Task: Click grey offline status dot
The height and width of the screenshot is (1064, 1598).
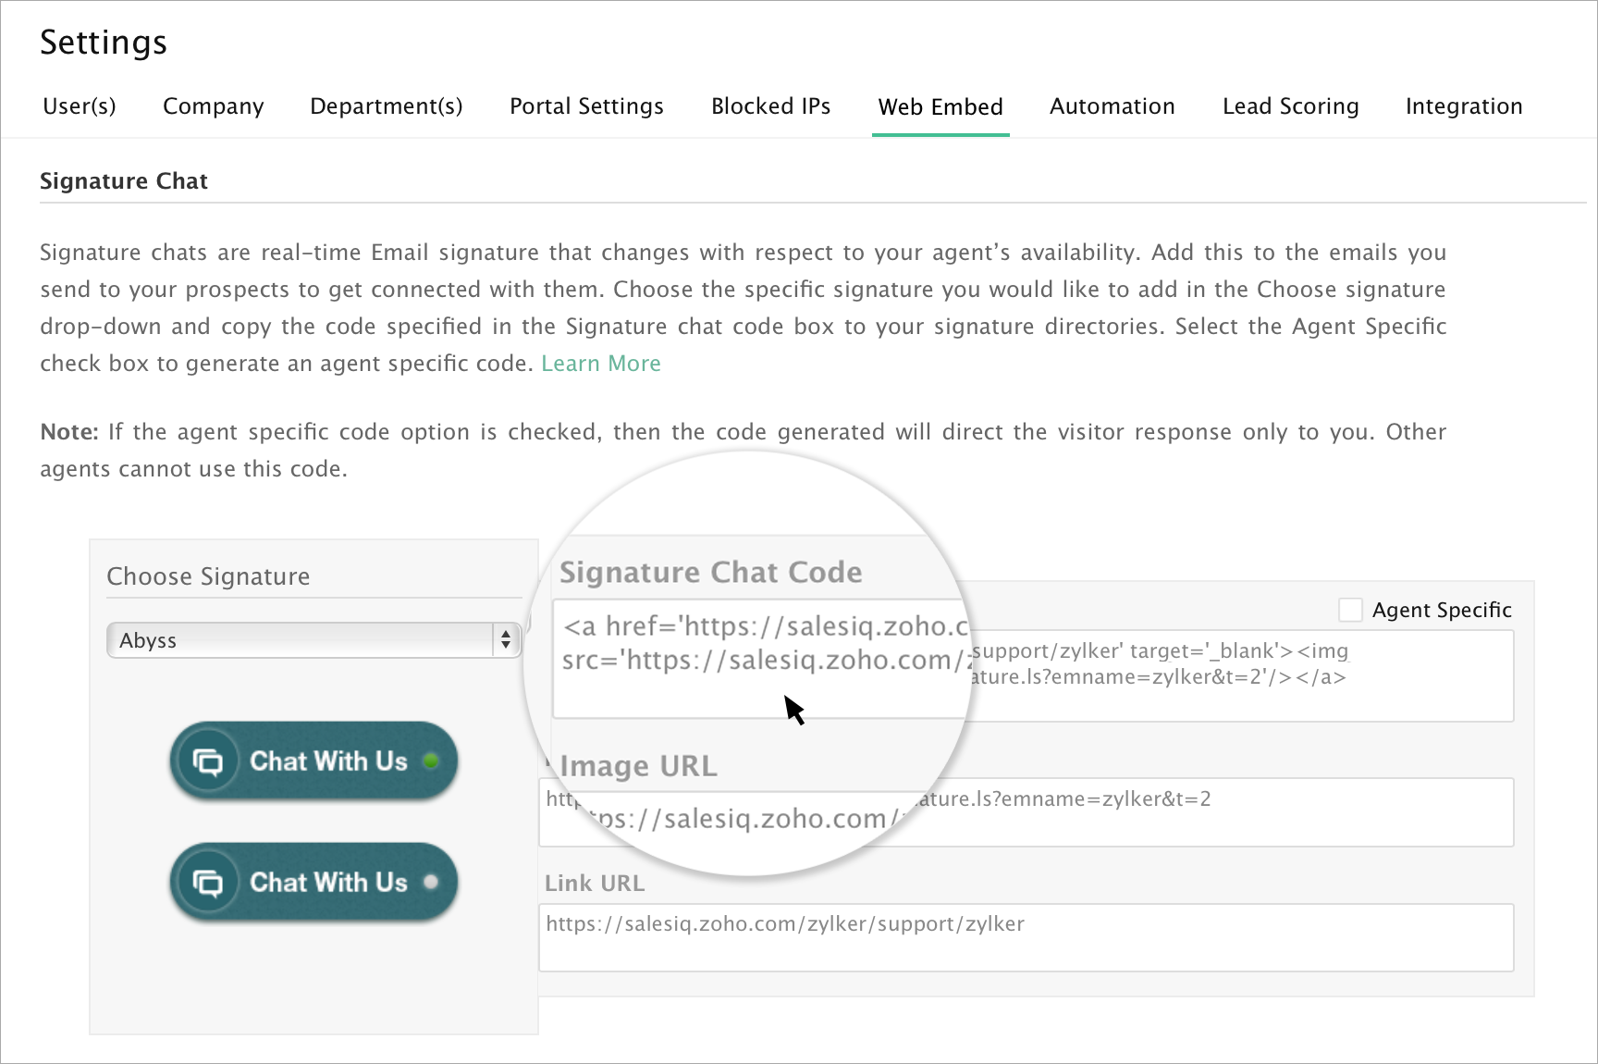Action: pyautogui.click(x=430, y=882)
